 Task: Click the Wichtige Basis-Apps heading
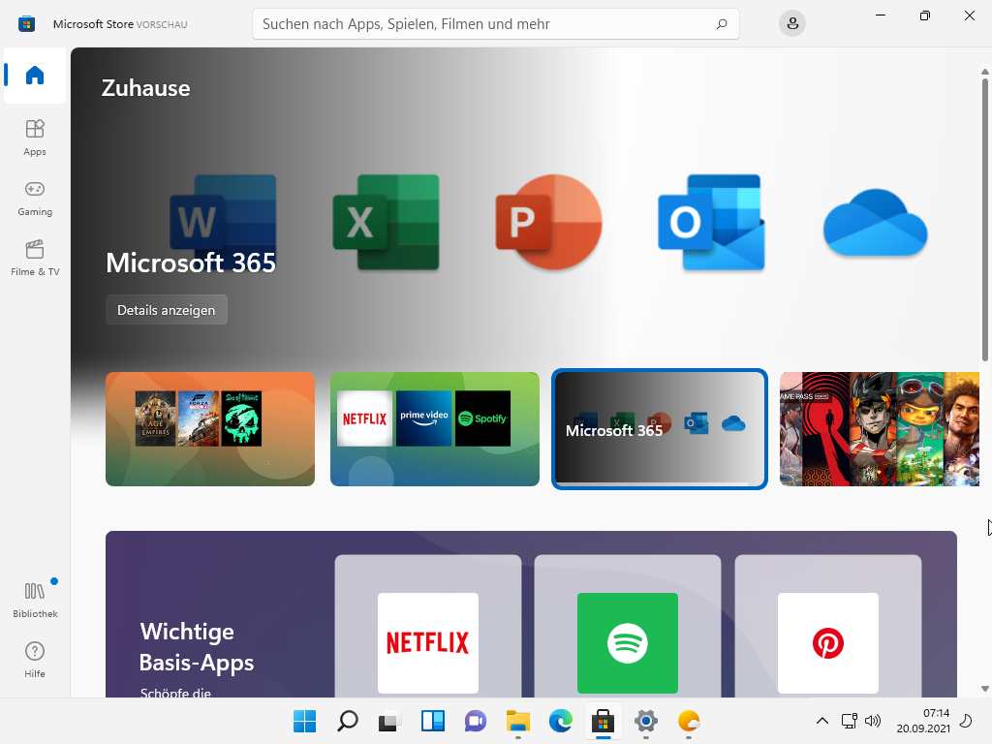point(196,646)
